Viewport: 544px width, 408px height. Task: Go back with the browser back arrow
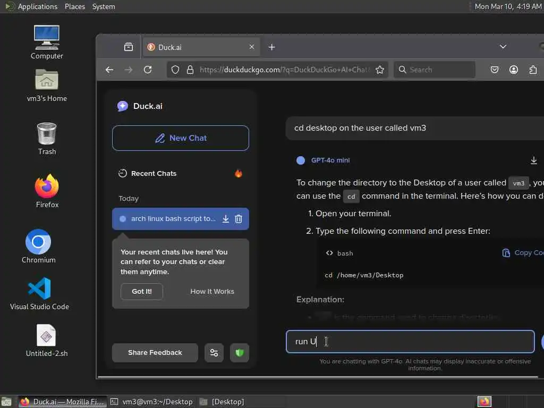(x=109, y=70)
